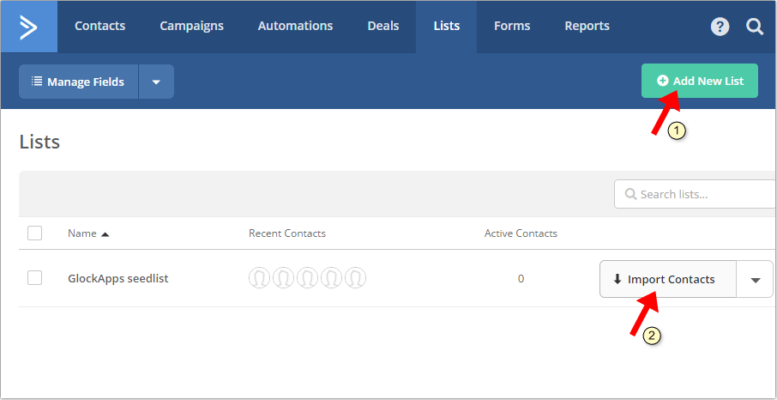This screenshot has height=400, width=777.
Task: Click middle recent contact avatar for GlockApps seedlist
Action: [307, 278]
